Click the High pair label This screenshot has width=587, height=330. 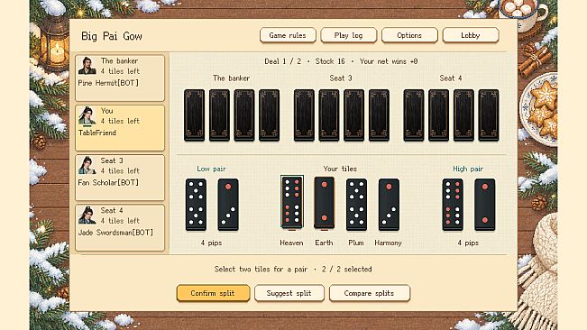click(468, 169)
